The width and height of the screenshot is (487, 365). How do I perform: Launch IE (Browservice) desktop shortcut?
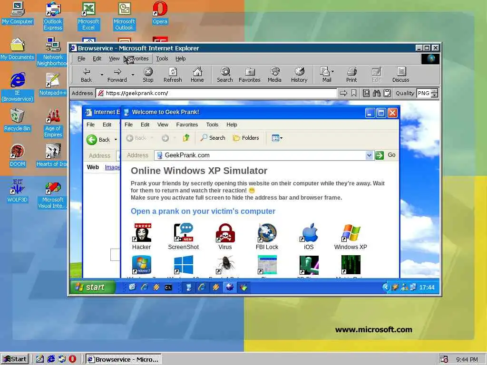pos(18,87)
